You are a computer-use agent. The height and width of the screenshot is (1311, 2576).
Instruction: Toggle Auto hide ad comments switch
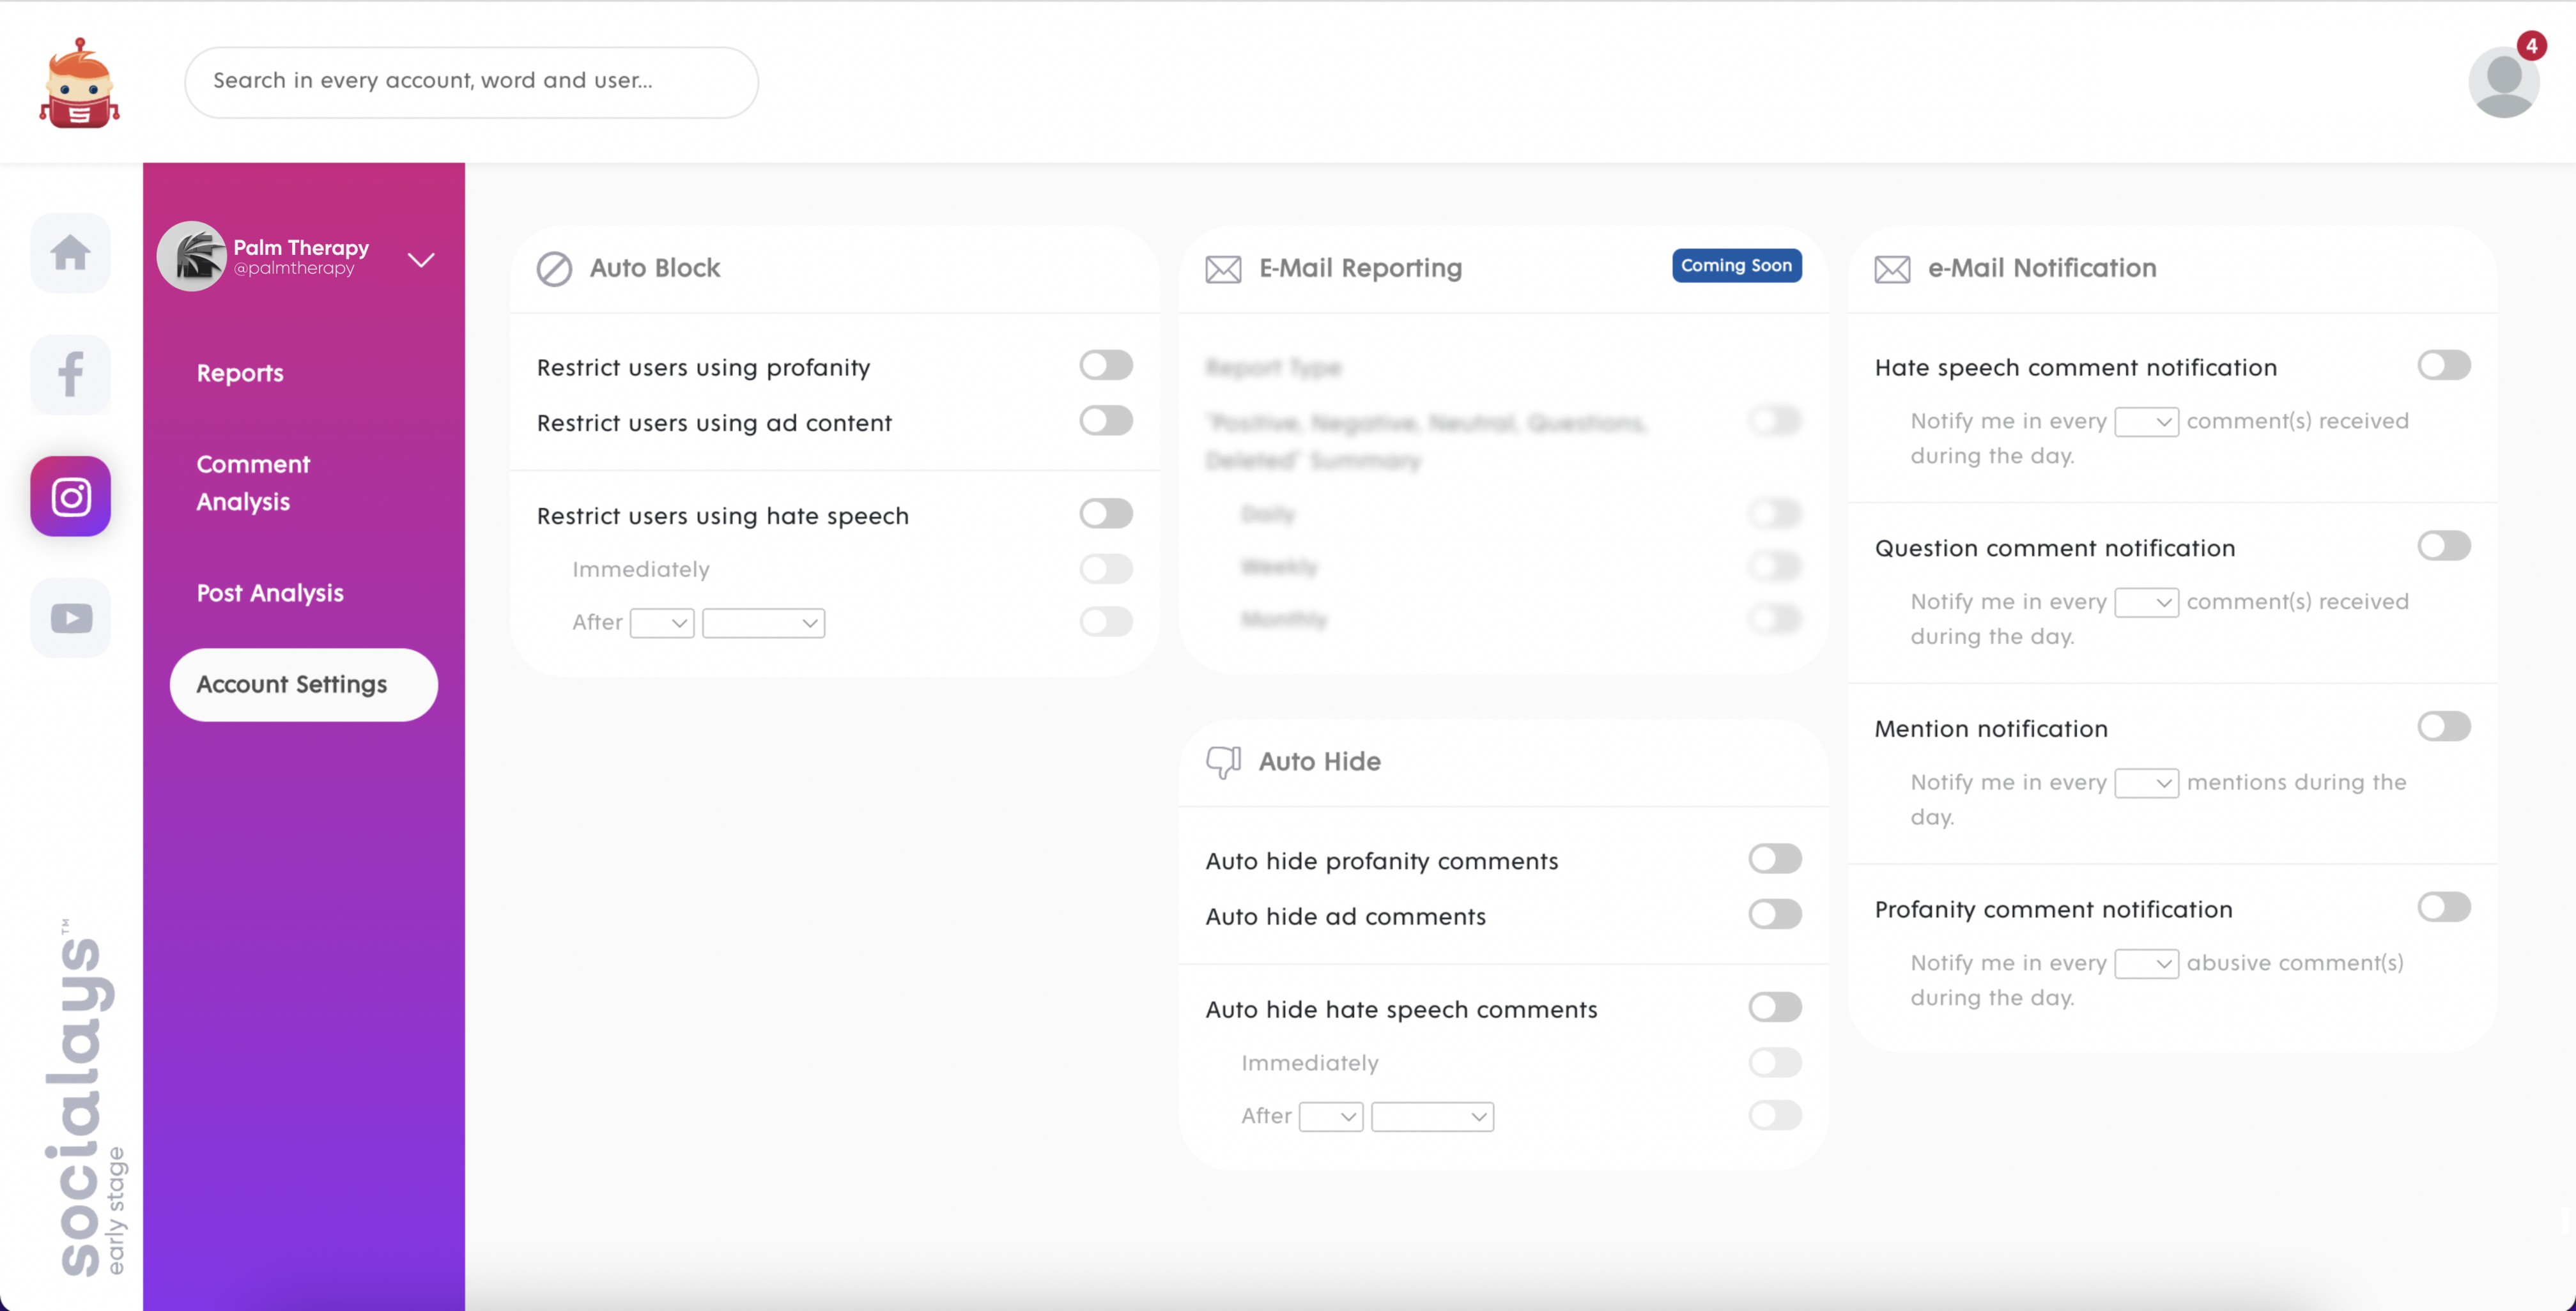(1774, 914)
